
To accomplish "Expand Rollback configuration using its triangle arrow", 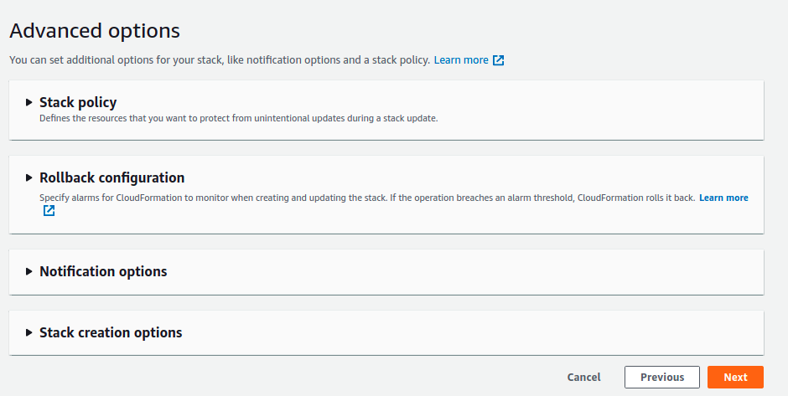I will 29,177.
